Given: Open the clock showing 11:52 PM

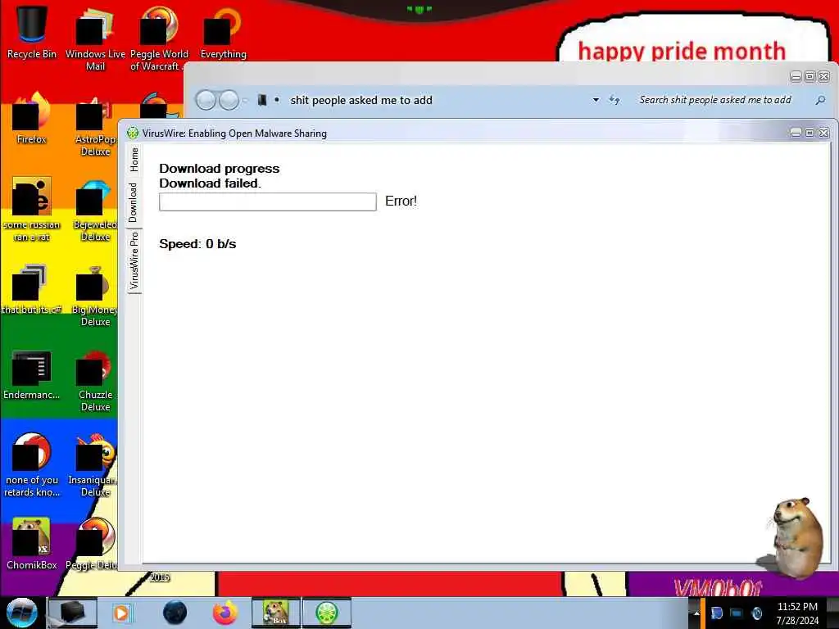Looking at the screenshot, I should (x=797, y=613).
